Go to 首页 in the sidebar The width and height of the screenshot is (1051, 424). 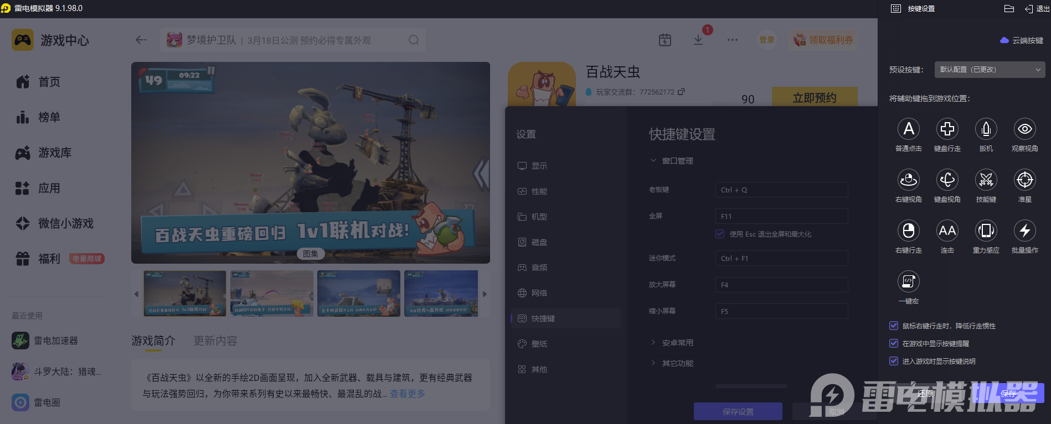coord(38,82)
